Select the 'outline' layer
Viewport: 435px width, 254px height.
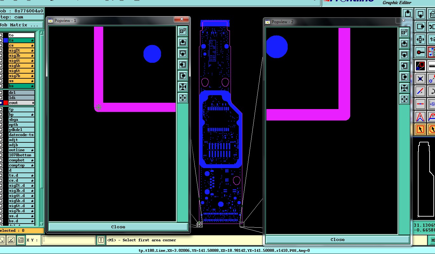pos(21,150)
